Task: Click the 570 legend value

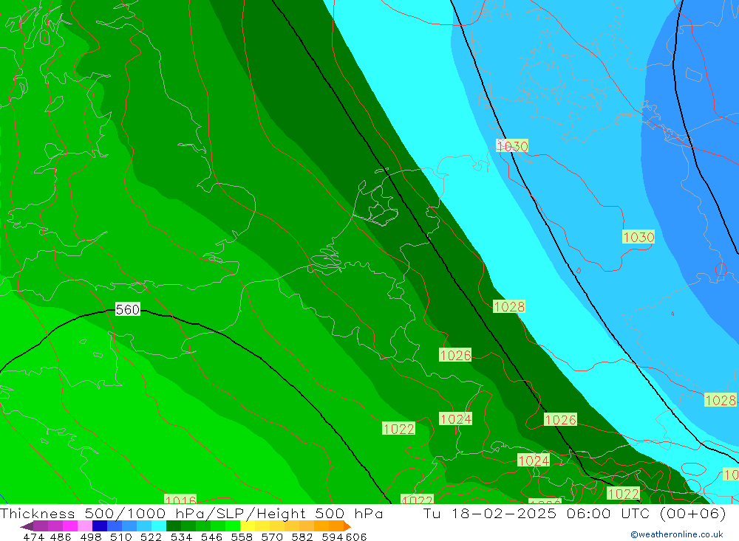Action: coord(271,537)
